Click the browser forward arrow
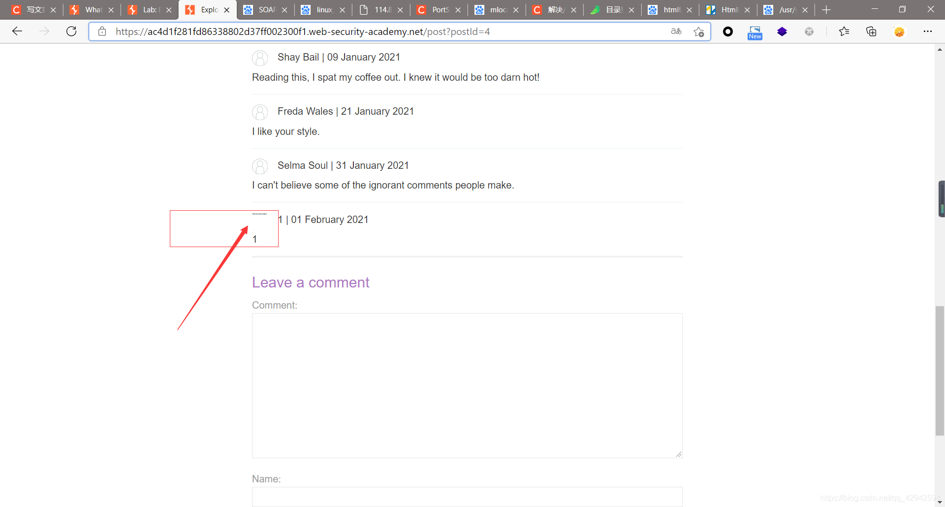945x507 pixels. pos(44,32)
